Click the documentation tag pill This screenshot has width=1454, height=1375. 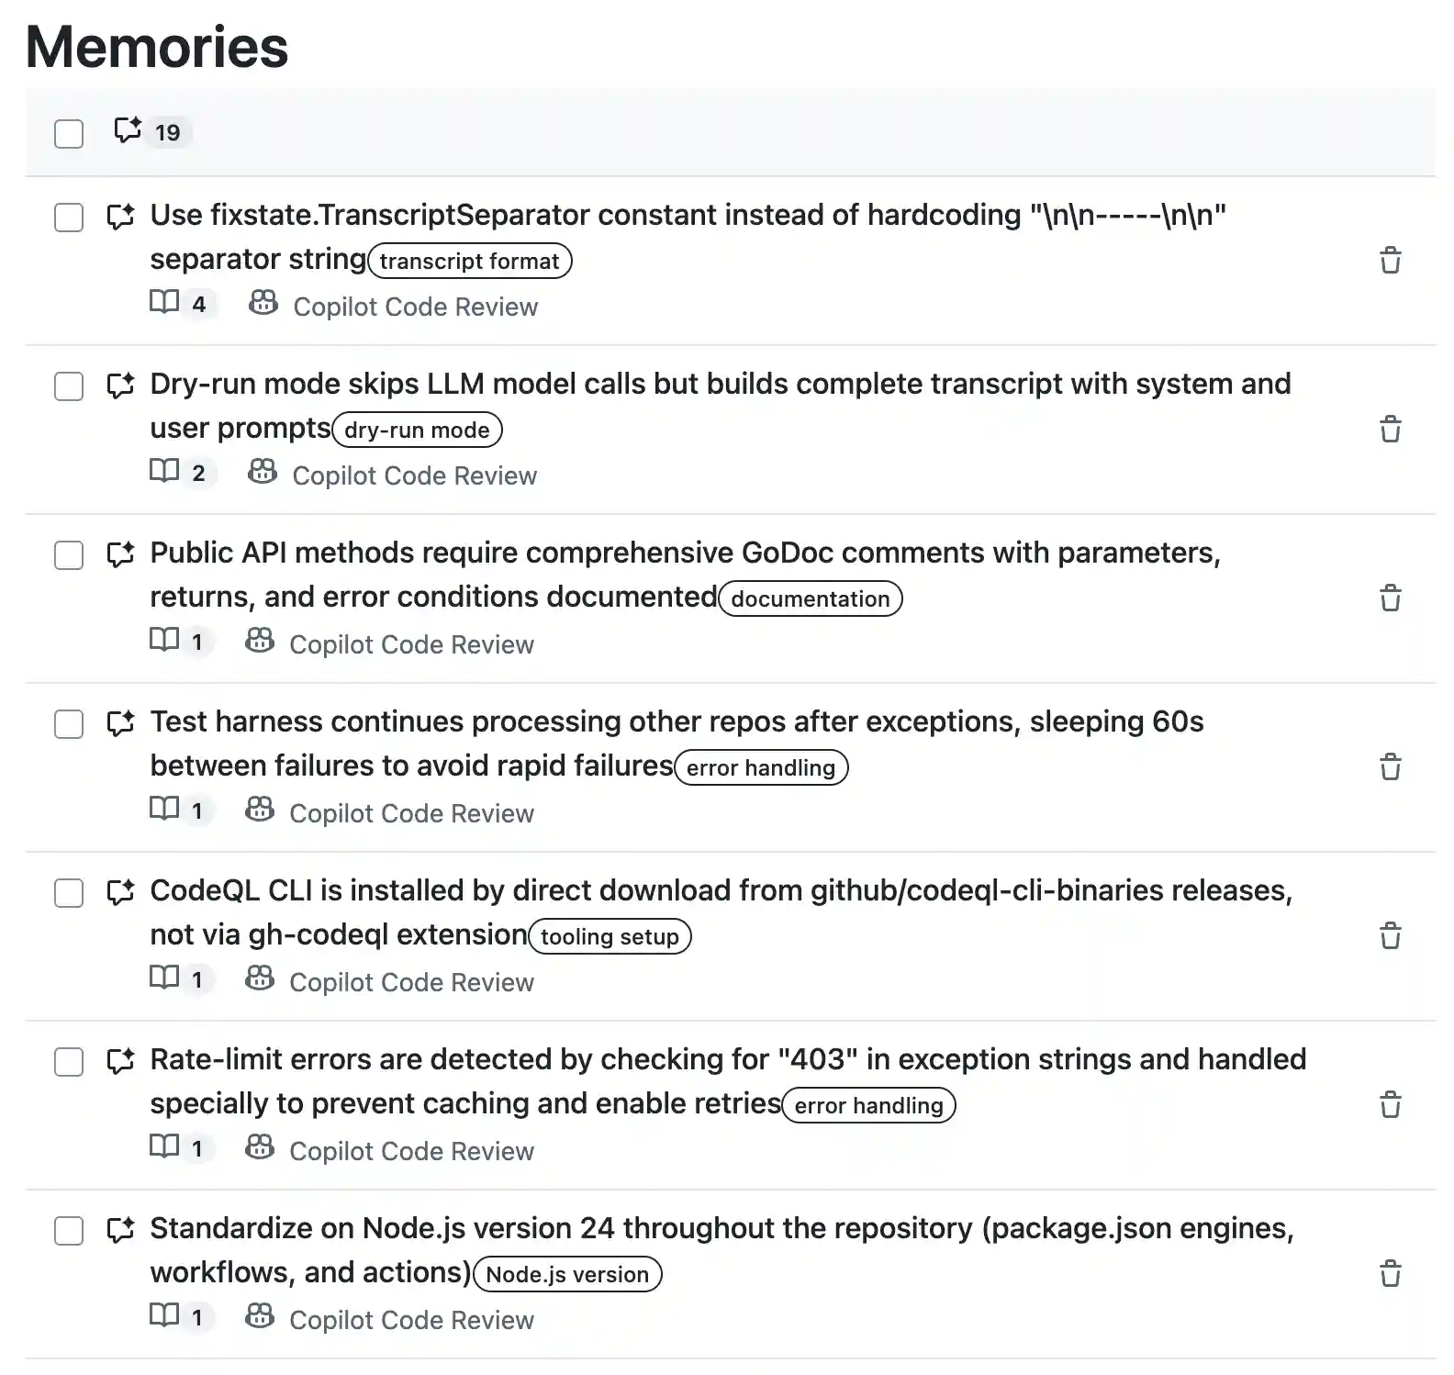(810, 598)
